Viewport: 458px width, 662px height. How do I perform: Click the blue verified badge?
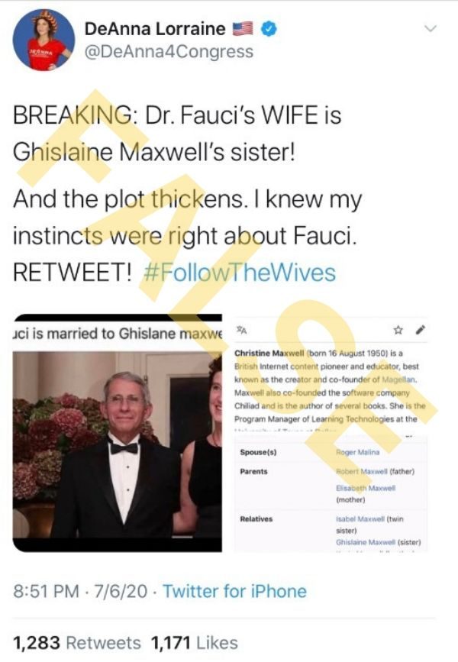269,29
